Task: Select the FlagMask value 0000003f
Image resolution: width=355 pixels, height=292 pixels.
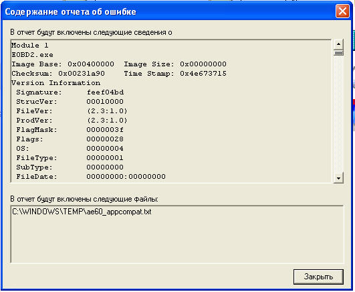Action: tap(105, 130)
